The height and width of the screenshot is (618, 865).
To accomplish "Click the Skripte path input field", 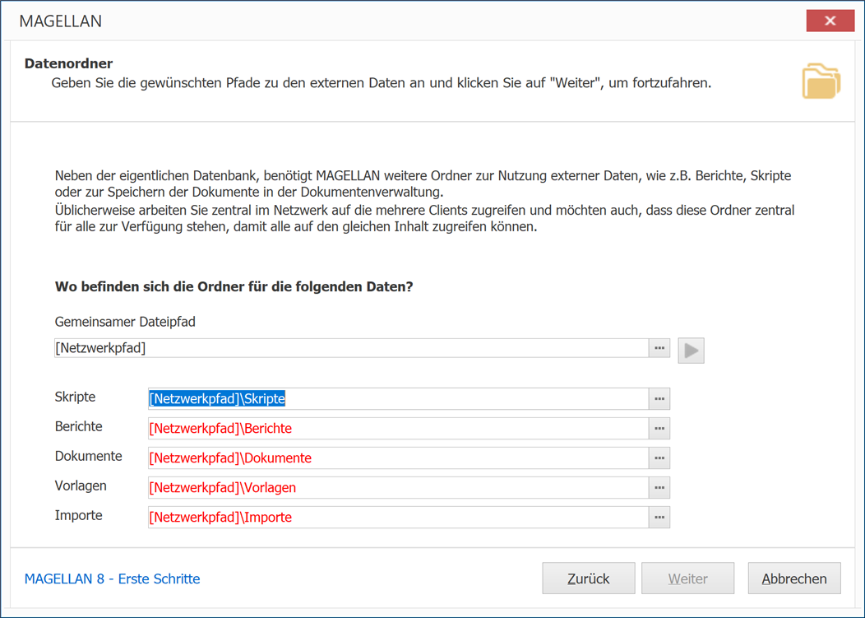I will click(x=398, y=399).
